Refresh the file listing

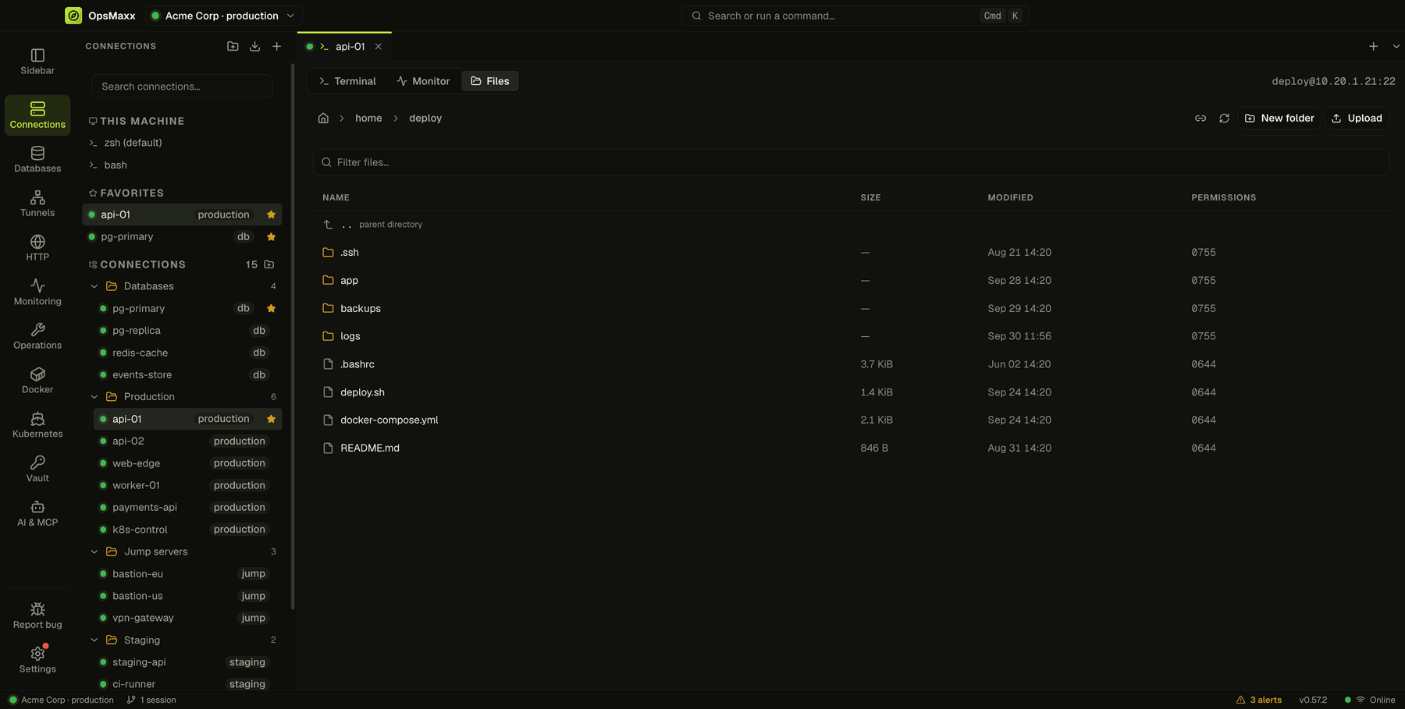(x=1224, y=119)
